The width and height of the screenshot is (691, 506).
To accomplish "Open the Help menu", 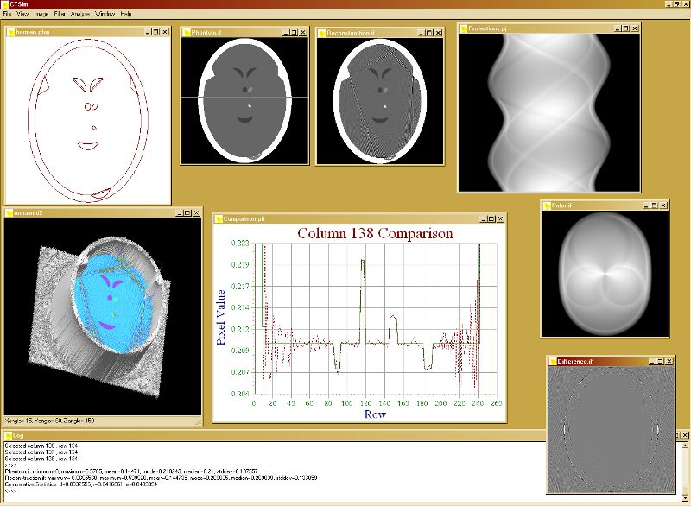I will coord(126,14).
